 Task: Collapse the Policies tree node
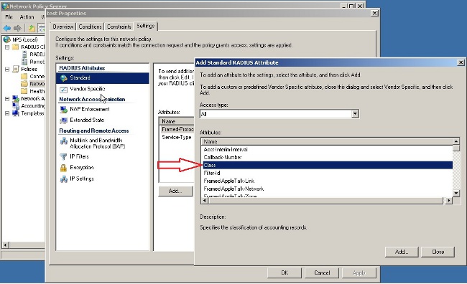coord(7,70)
